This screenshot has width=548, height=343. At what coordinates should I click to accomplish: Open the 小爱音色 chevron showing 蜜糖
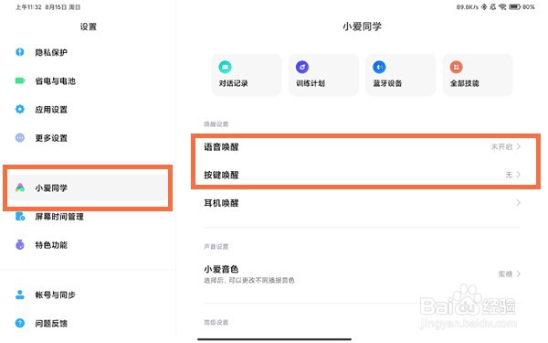pyautogui.click(x=519, y=273)
